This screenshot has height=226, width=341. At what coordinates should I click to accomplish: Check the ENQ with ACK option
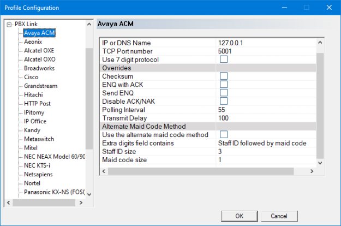tap(224, 85)
